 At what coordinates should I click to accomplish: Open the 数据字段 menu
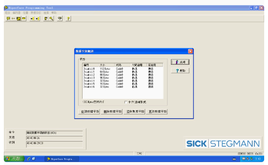coord(36,13)
